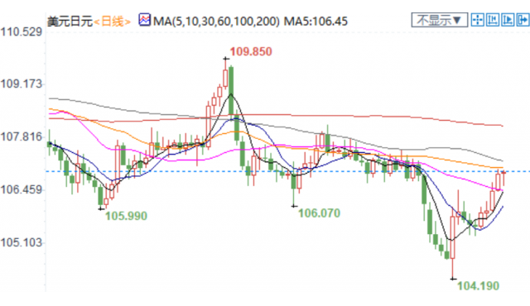The width and height of the screenshot is (530, 306).
Task: Click the MA(5,10,30,60,100,200) indicator label
Action: click(216, 22)
